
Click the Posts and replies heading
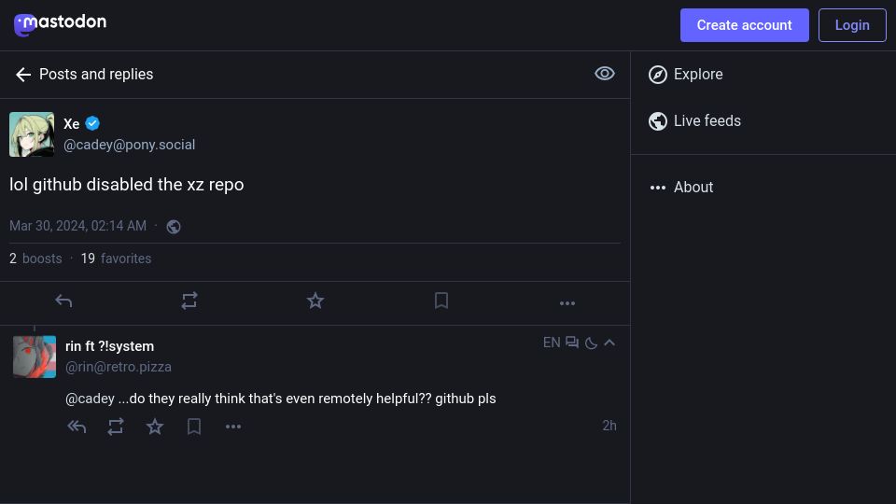click(x=96, y=75)
